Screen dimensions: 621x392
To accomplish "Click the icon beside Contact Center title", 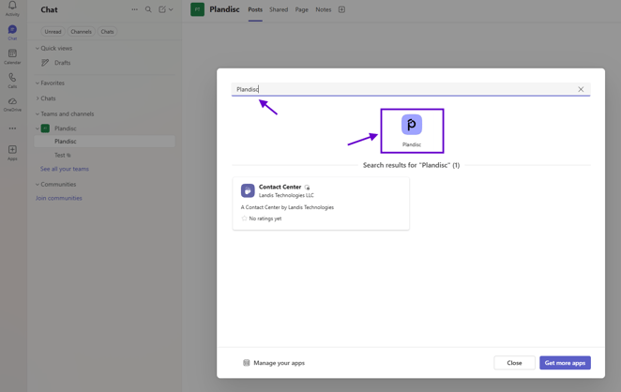I will click(x=307, y=188).
